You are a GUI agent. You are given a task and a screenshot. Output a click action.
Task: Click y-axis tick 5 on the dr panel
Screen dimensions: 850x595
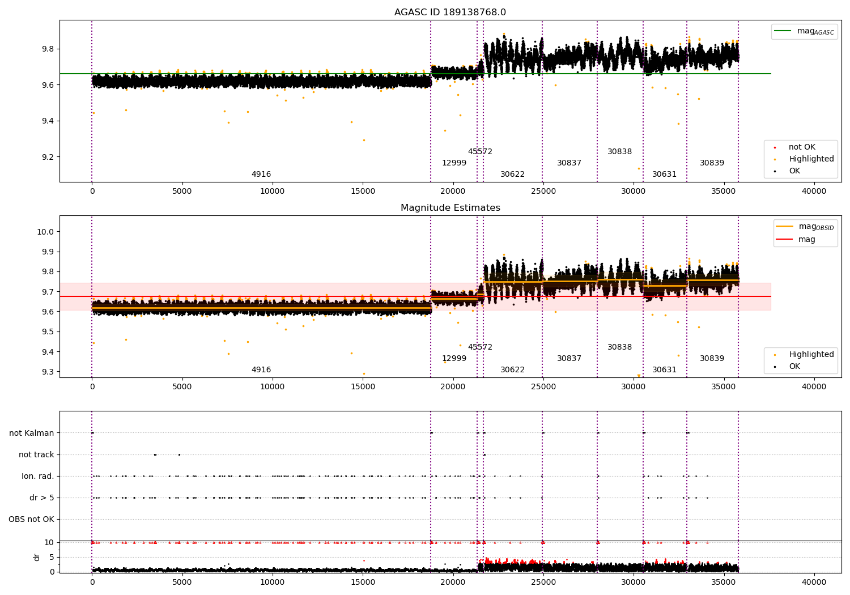pyautogui.click(x=52, y=558)
